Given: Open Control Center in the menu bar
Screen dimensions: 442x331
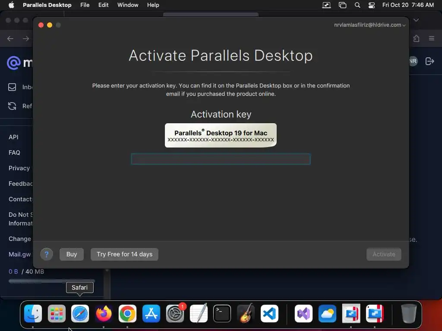Looking at the screenshot, I should click(x=372, y=5).
